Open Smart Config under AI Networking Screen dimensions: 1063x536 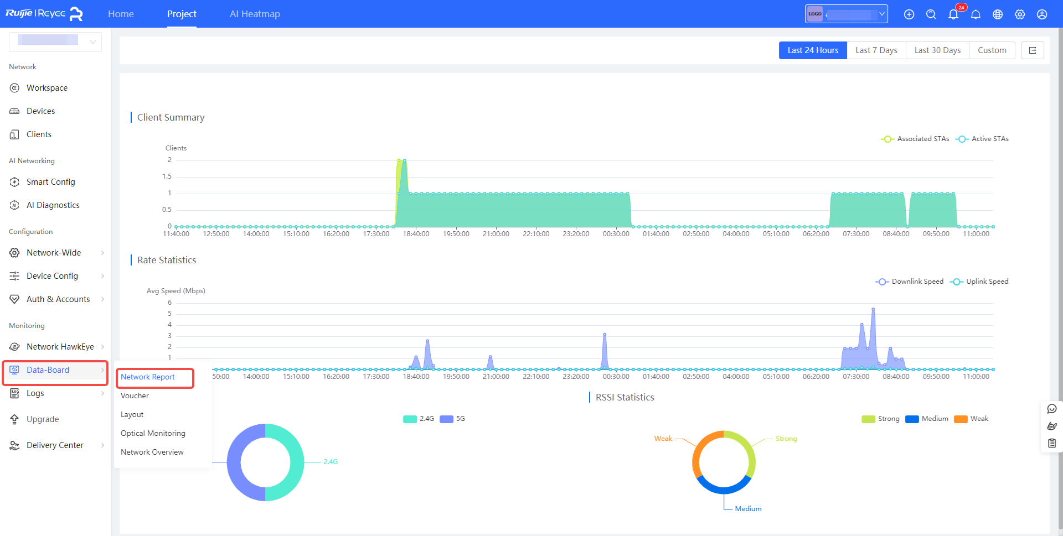tap(51, 181)
